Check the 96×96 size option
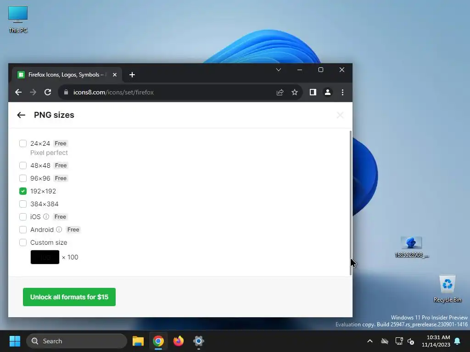 point(23,178)
